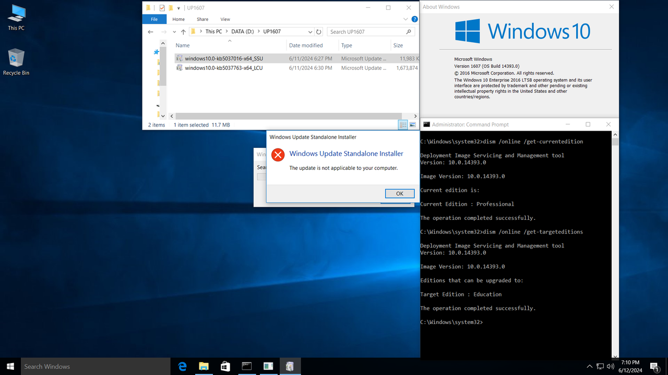Click the Standalone Installer taskbar icon

click(x=290, y=367)
